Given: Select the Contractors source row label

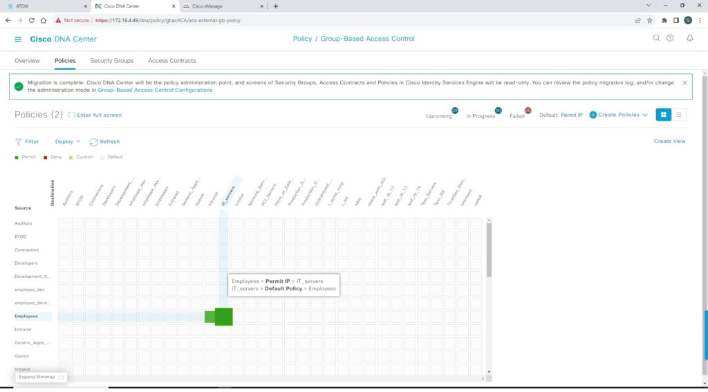Looking at the screenshot, I should pos(27,250).
